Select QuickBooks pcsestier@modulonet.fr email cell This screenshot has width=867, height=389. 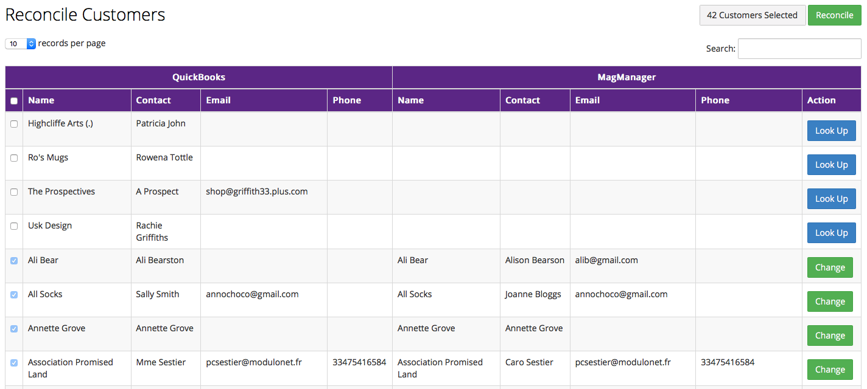click(x=264, y=368)
